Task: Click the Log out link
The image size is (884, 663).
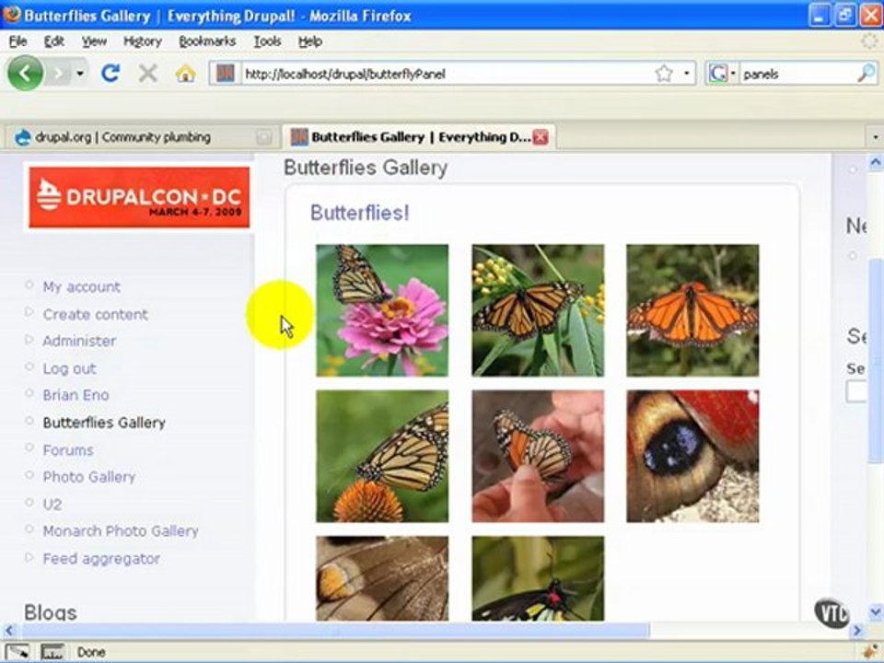Action: [69, 368]
